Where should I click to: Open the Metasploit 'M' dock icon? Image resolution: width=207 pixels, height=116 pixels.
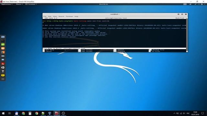point(3,60)
